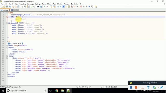Toggle the indent guide toolbar button

[63, 7]
